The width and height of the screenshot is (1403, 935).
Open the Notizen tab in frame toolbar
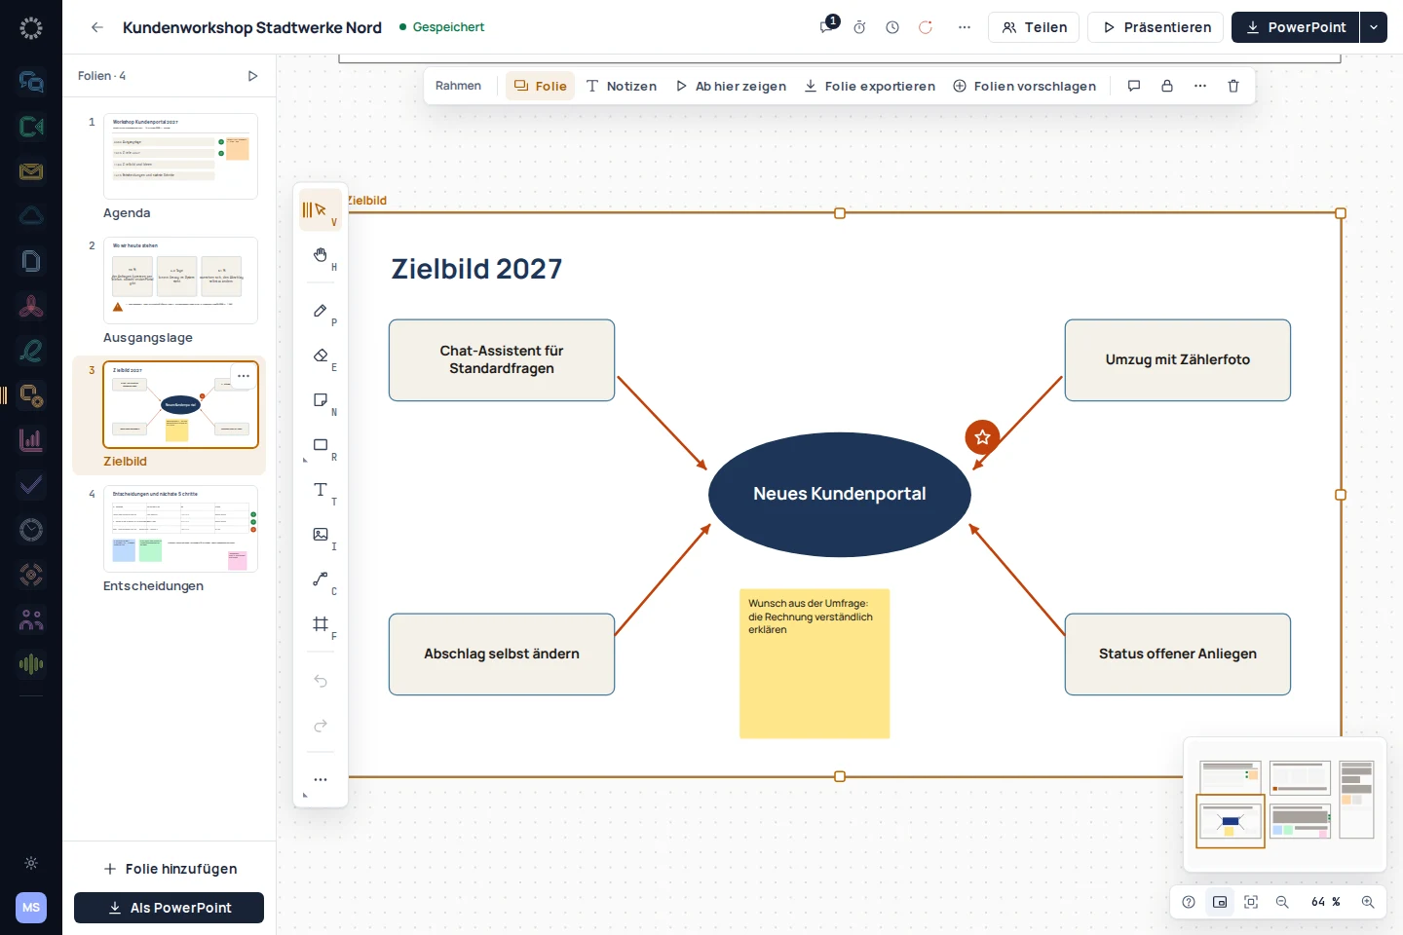(622, 86)
